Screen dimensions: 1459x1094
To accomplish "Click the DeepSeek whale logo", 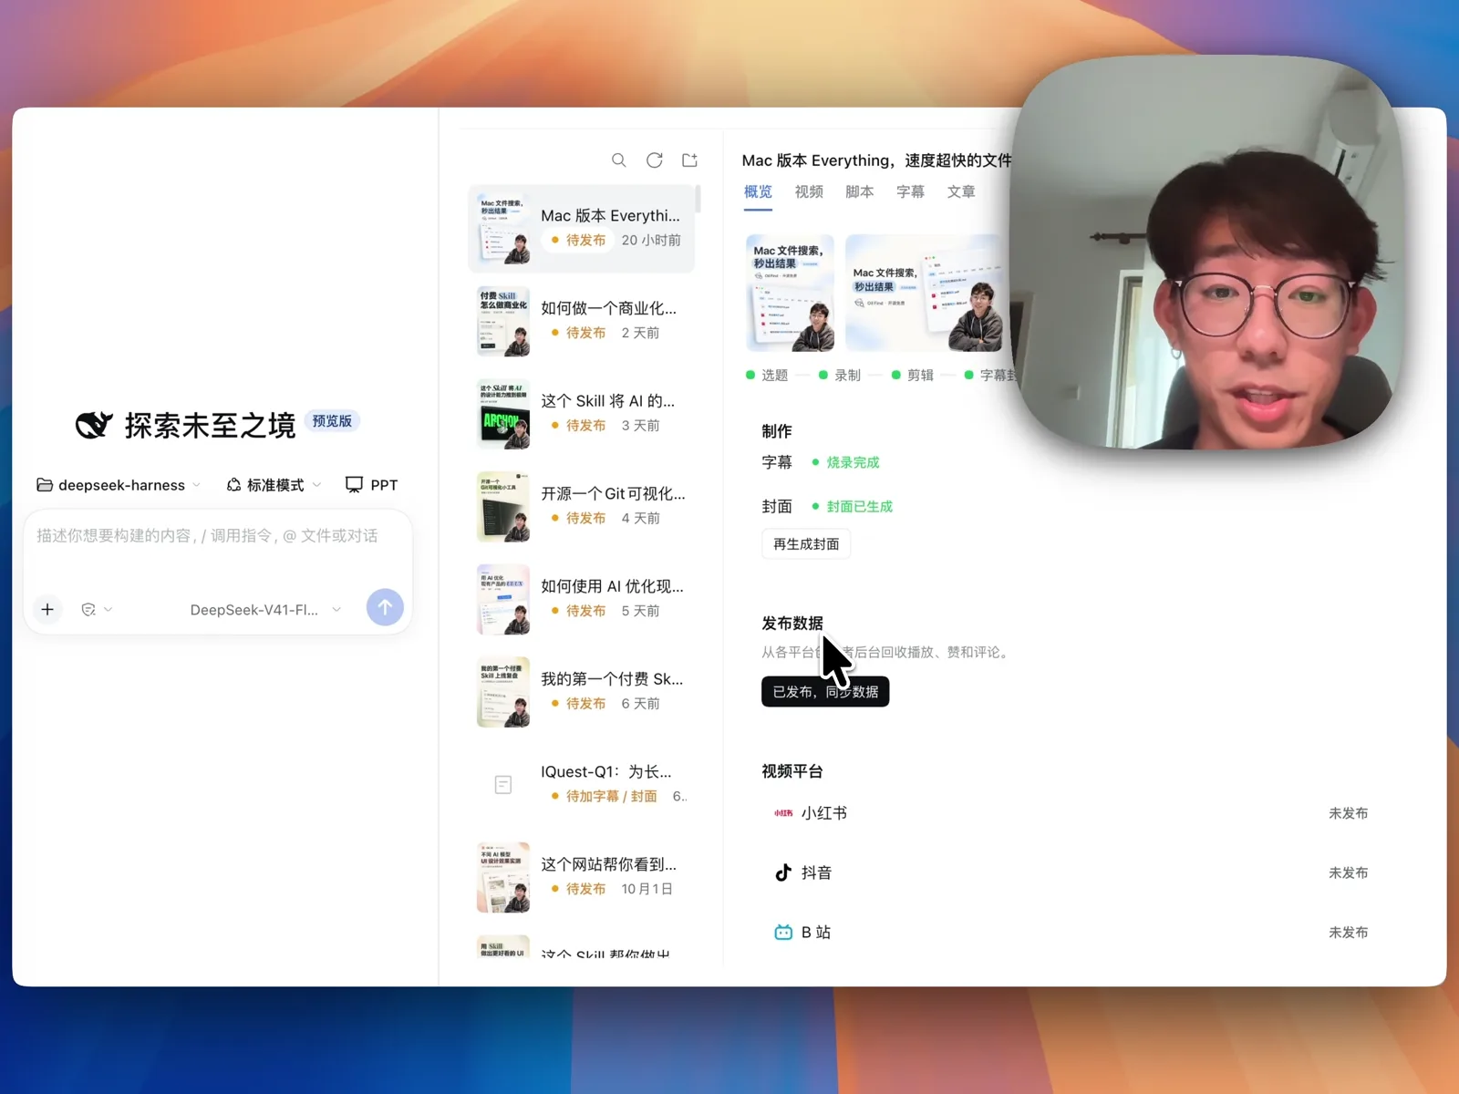I will pyautogui.click(x=94, y=425).
